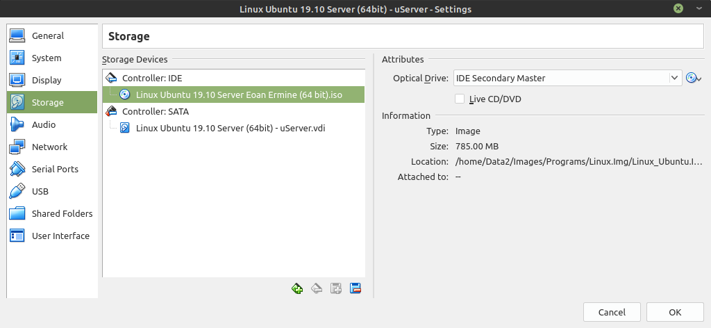Confirm settings with OK
This screenshot has width=711, height=328.
675,312
